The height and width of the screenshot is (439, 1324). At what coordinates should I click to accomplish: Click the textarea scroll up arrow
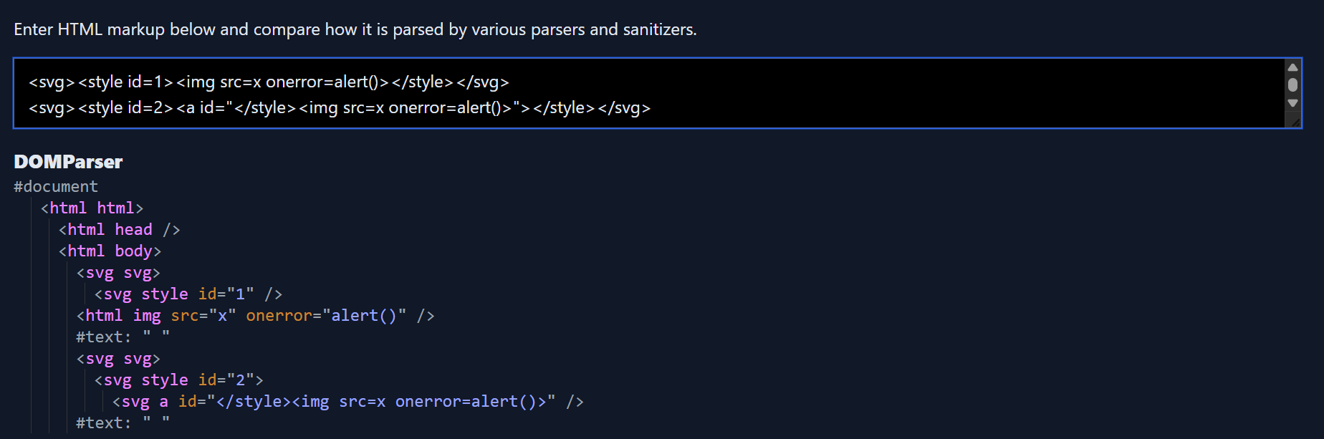click(x=1292, y=67)
